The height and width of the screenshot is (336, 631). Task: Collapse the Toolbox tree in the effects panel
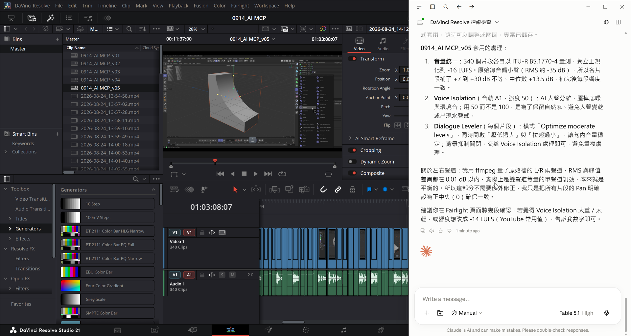point(6,189)
